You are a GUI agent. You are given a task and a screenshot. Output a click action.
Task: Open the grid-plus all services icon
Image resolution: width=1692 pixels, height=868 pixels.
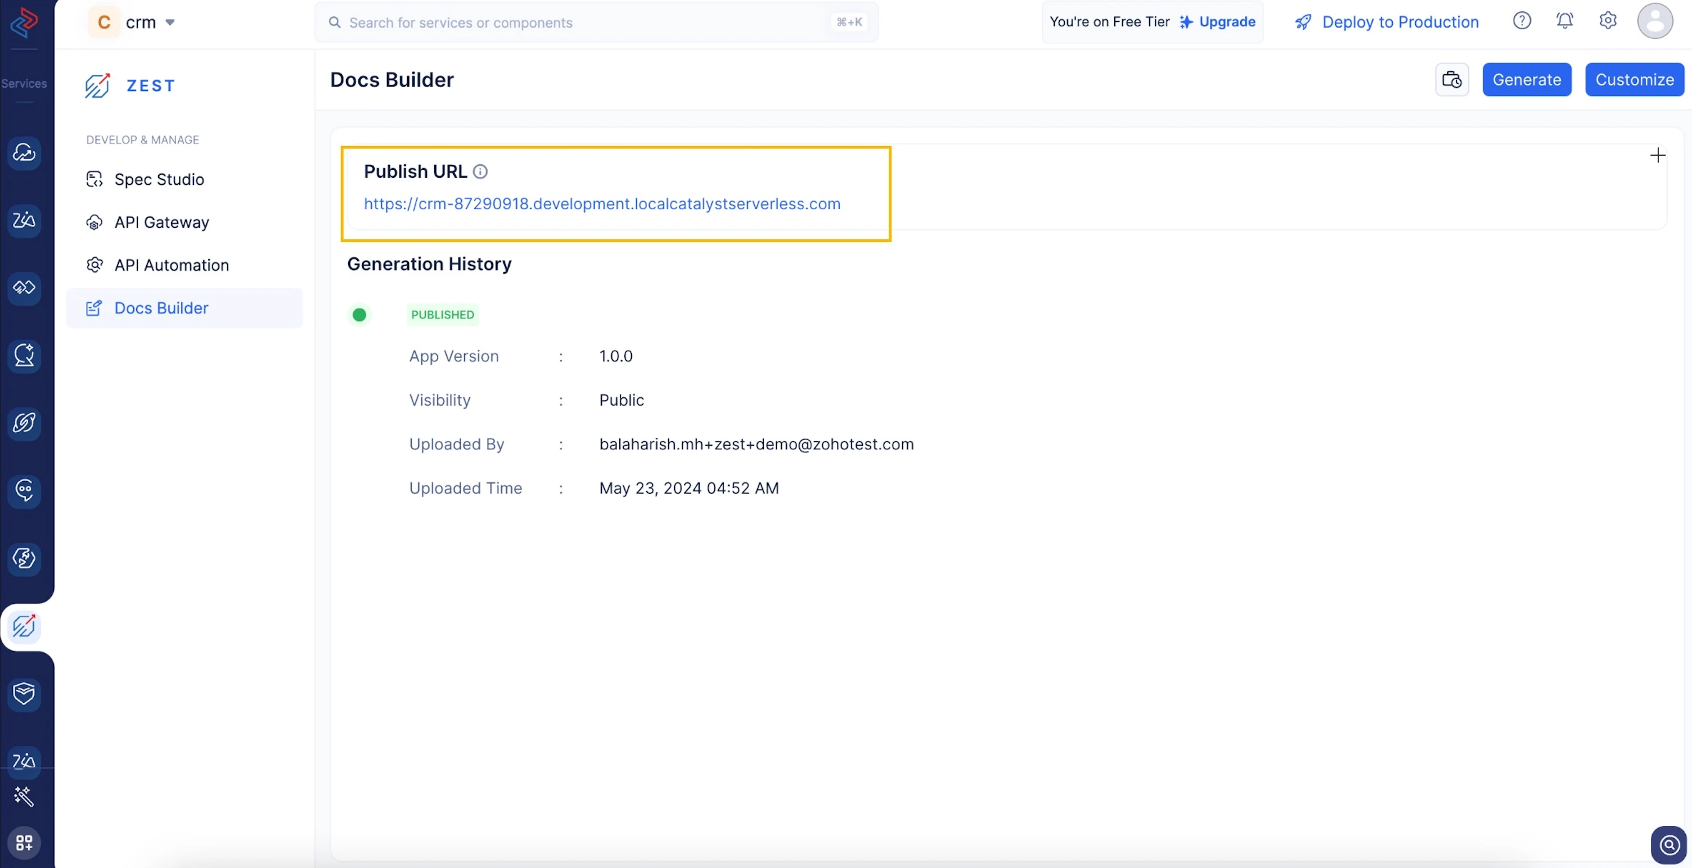24,842
